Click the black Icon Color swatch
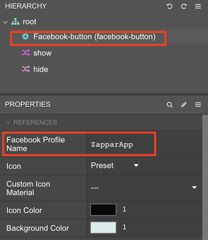 (103, 210)
